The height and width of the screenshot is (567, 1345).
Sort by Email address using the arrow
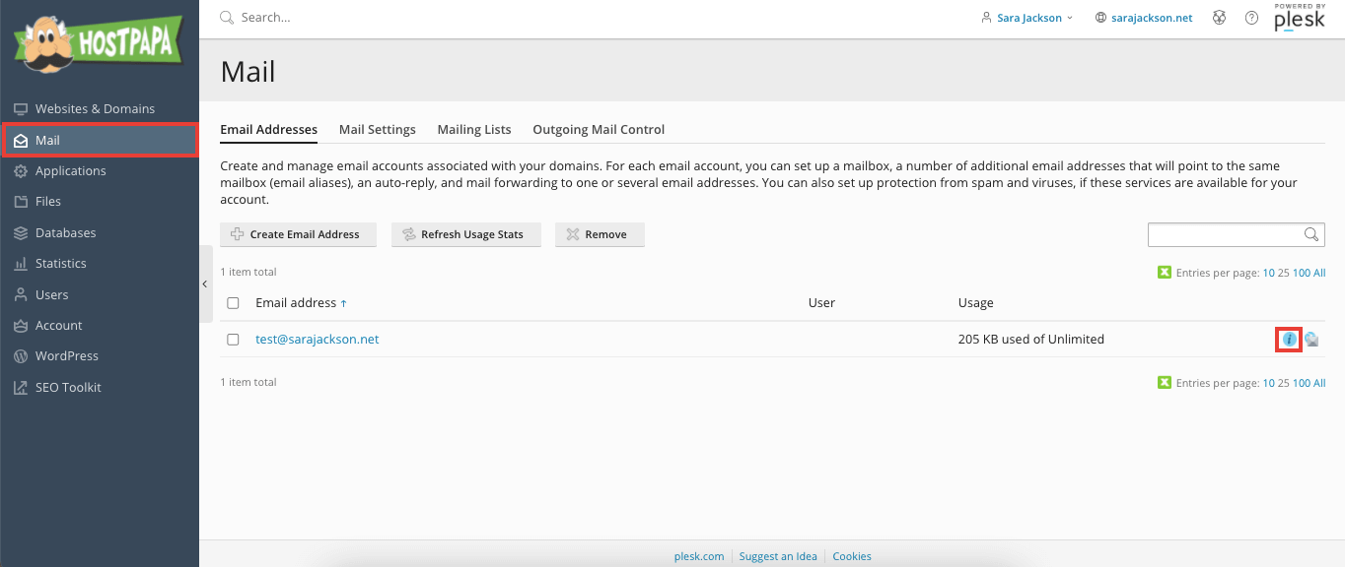(343, 302)
